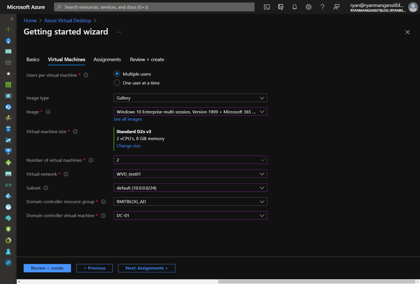Open Domain controller virtual machine dropdown
The image size is (420, 284).
coord(190,216)
